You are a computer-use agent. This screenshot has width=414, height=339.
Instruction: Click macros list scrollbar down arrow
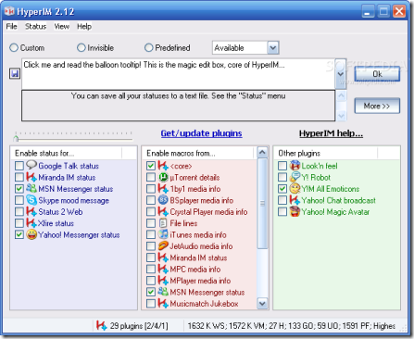click(262, 303)
